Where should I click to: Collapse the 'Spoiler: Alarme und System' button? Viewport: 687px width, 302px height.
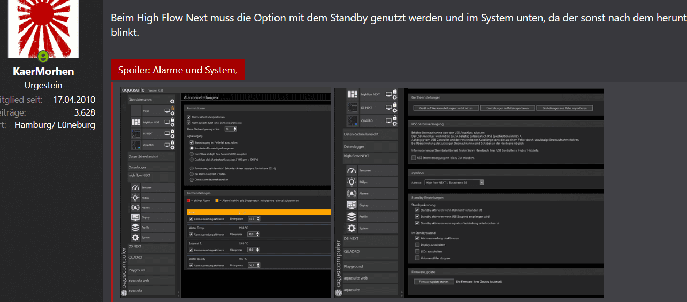tap(178, 70)
